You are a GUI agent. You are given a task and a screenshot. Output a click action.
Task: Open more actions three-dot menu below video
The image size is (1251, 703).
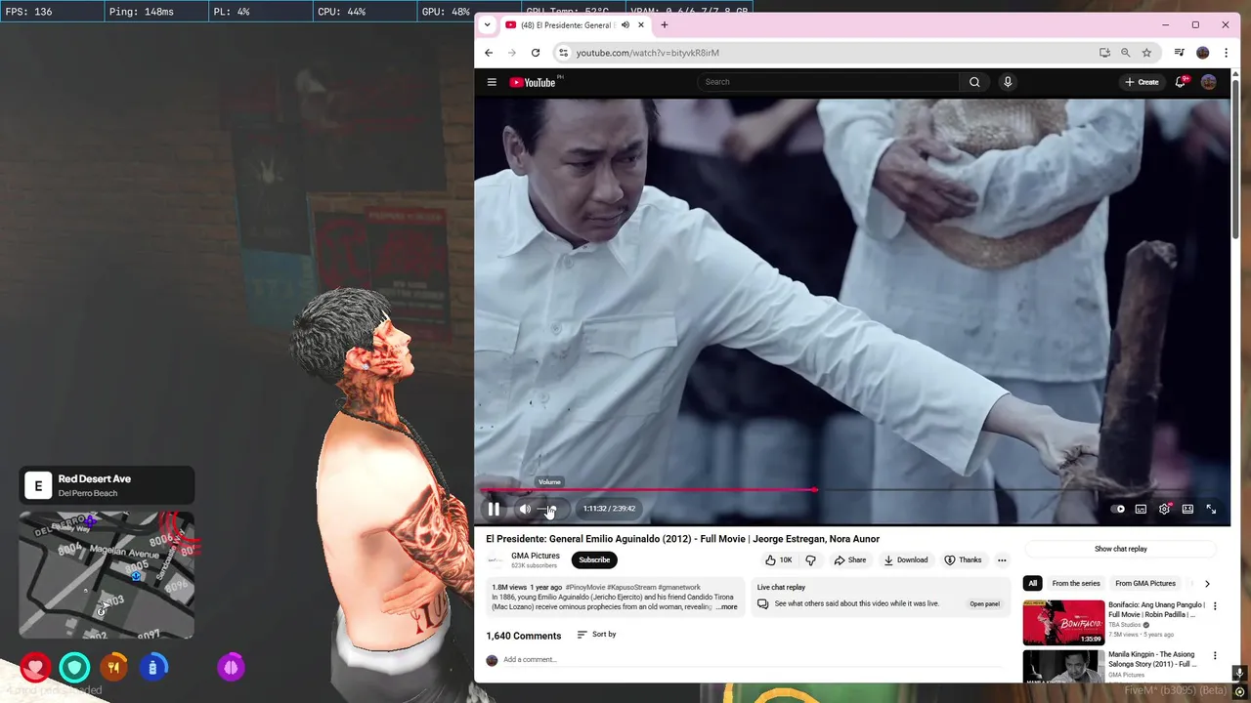tap(1002, 559)
